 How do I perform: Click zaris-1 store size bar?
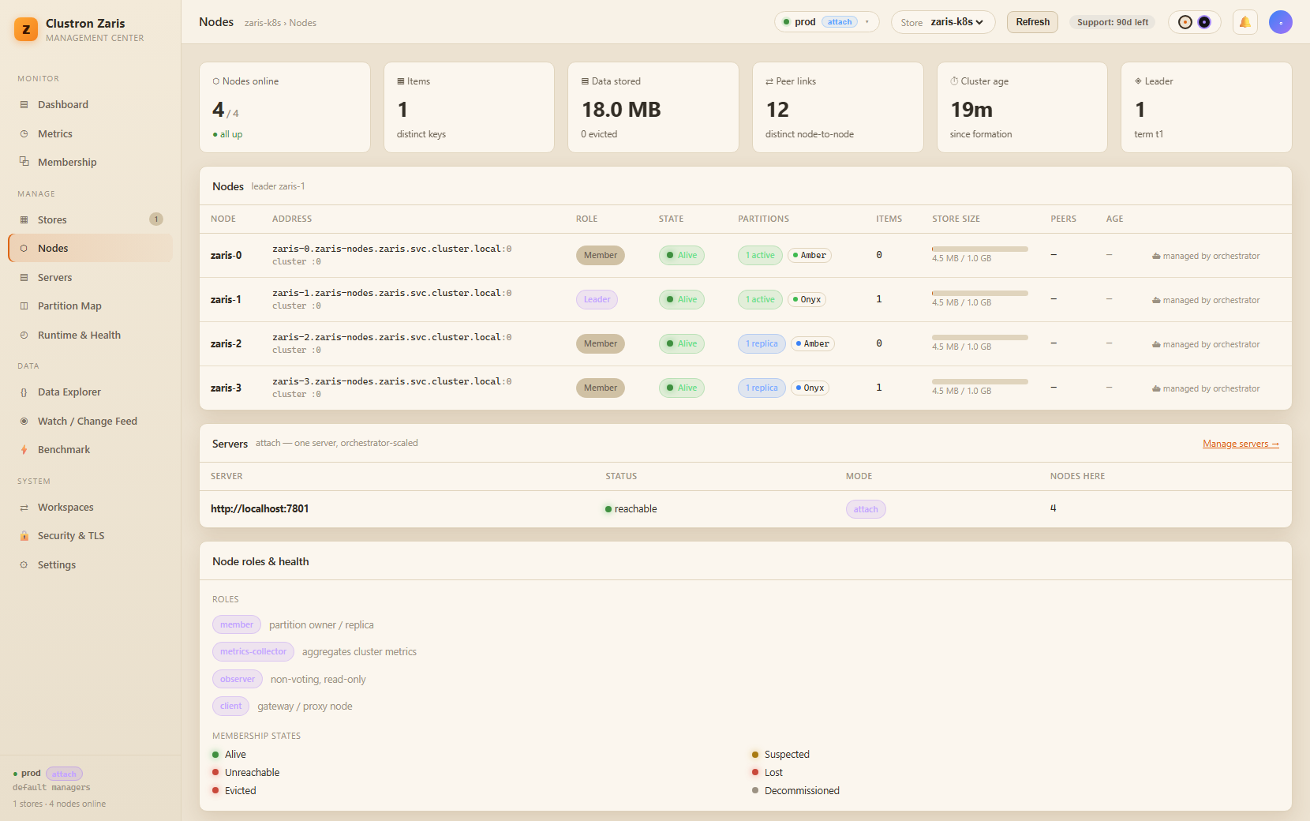980,293
